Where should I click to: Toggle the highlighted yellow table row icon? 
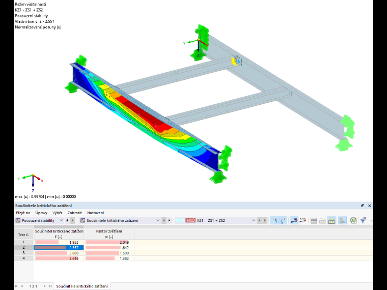tap(331, 221)
